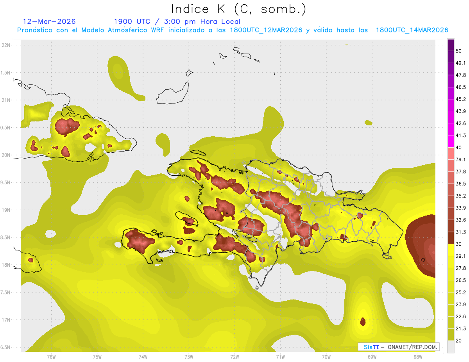Click the '45.2' color scale value
Viewport: 469px width, 362px height.
tap(461, 100)
